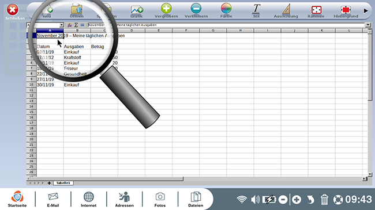Expand the formula bar with its arrow
Screen dimensions: 375x210
(367, 25)
